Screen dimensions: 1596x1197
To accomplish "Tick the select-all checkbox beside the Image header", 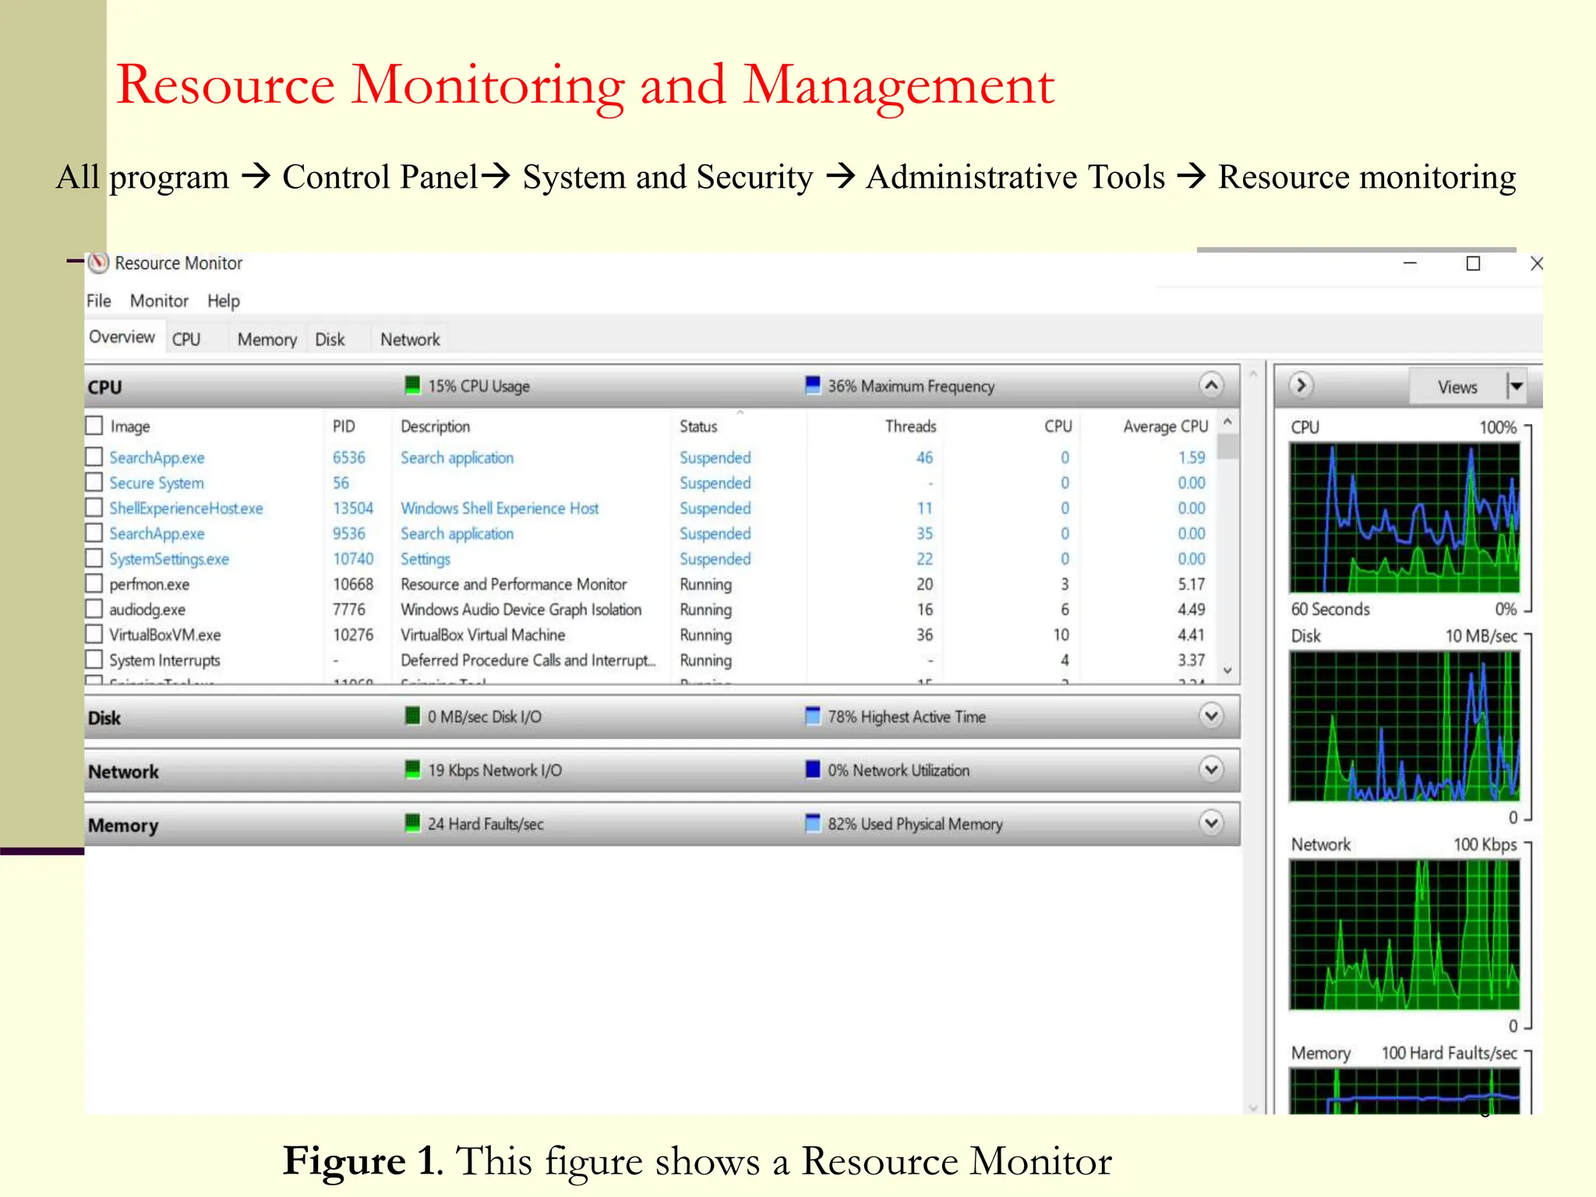I will [x=94, y=425].
